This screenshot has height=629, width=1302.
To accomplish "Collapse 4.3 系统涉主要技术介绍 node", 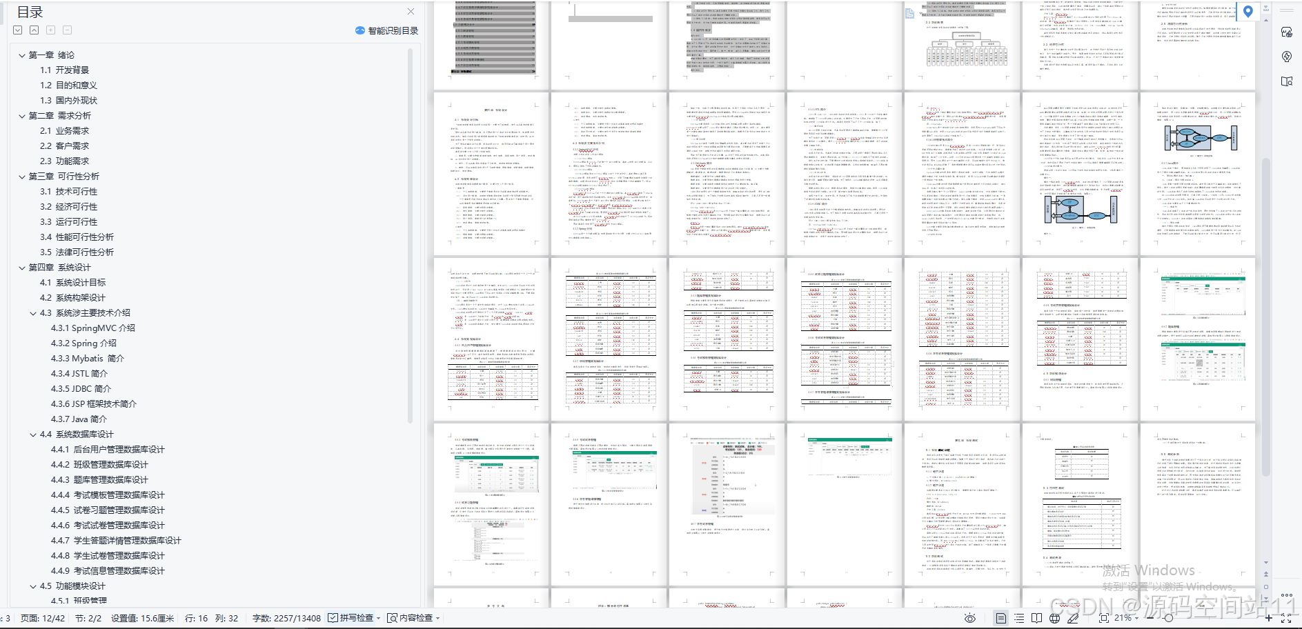I will tap(33, 313).
